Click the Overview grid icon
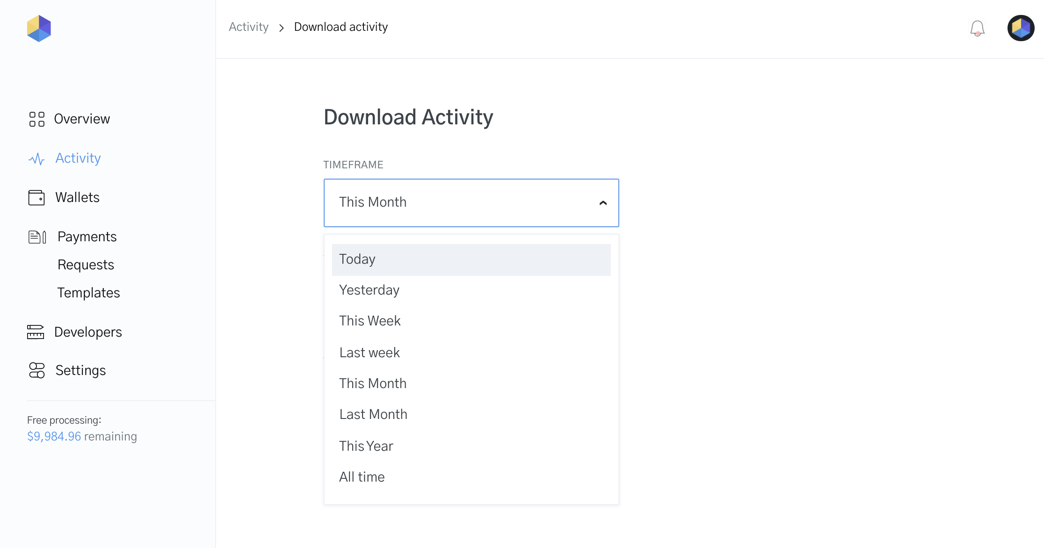The height and width of the screenshot is (548, 1044). click(36, 119)
